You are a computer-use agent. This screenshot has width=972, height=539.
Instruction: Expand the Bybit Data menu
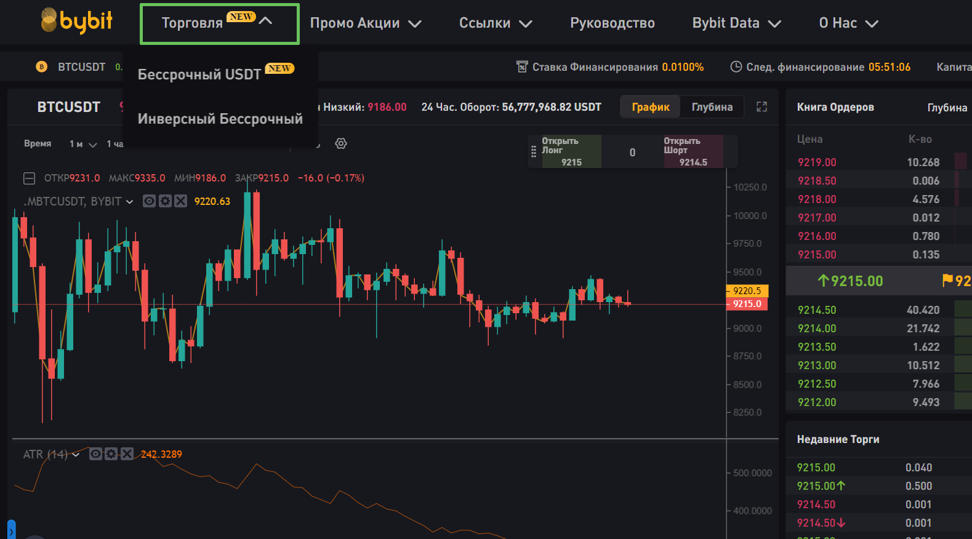click(737, 23)
